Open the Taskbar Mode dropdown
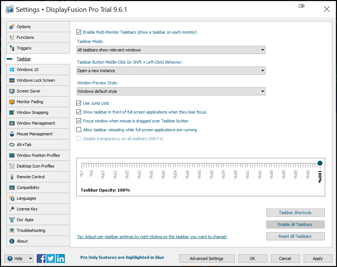The image size is (337, 267). click(x=171, y=50)
